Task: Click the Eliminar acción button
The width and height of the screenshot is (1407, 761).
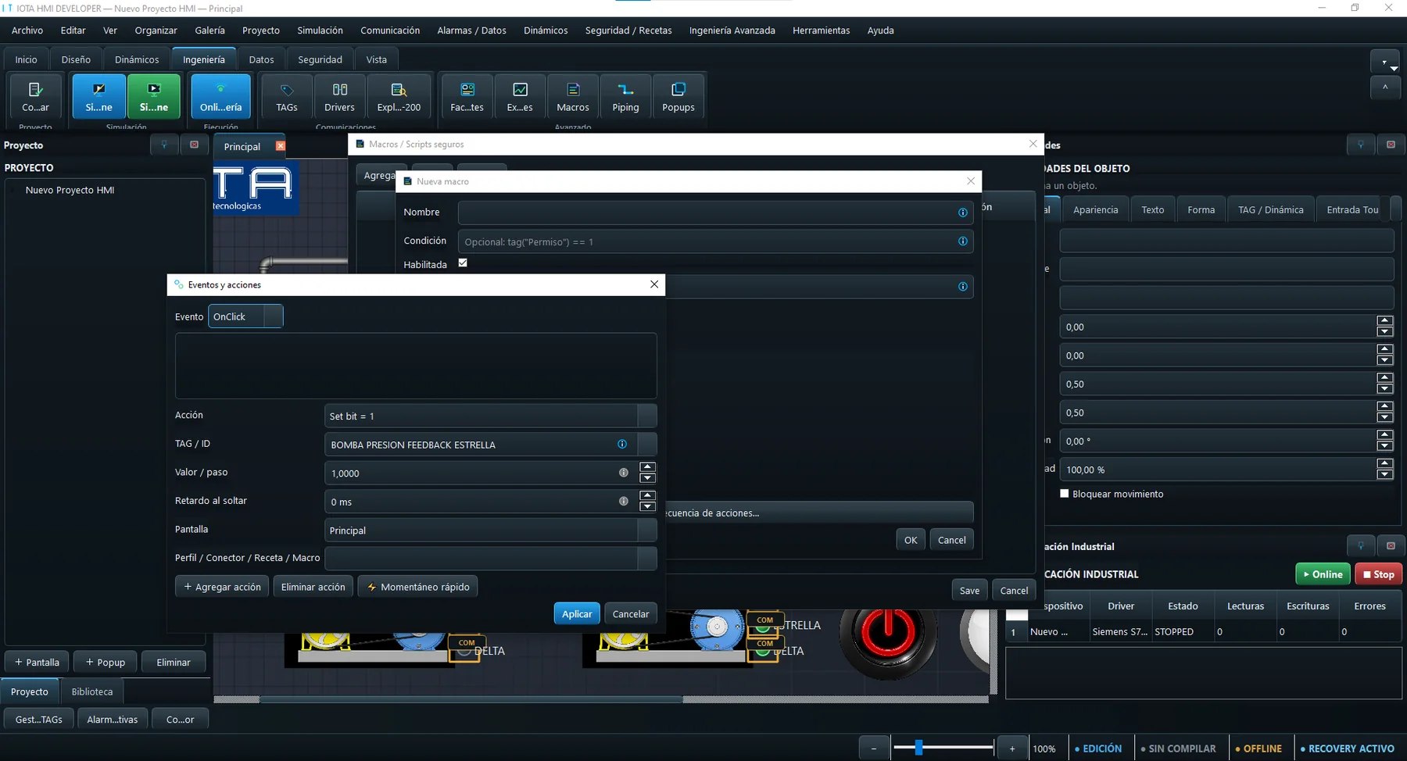Action: [313, 587]
